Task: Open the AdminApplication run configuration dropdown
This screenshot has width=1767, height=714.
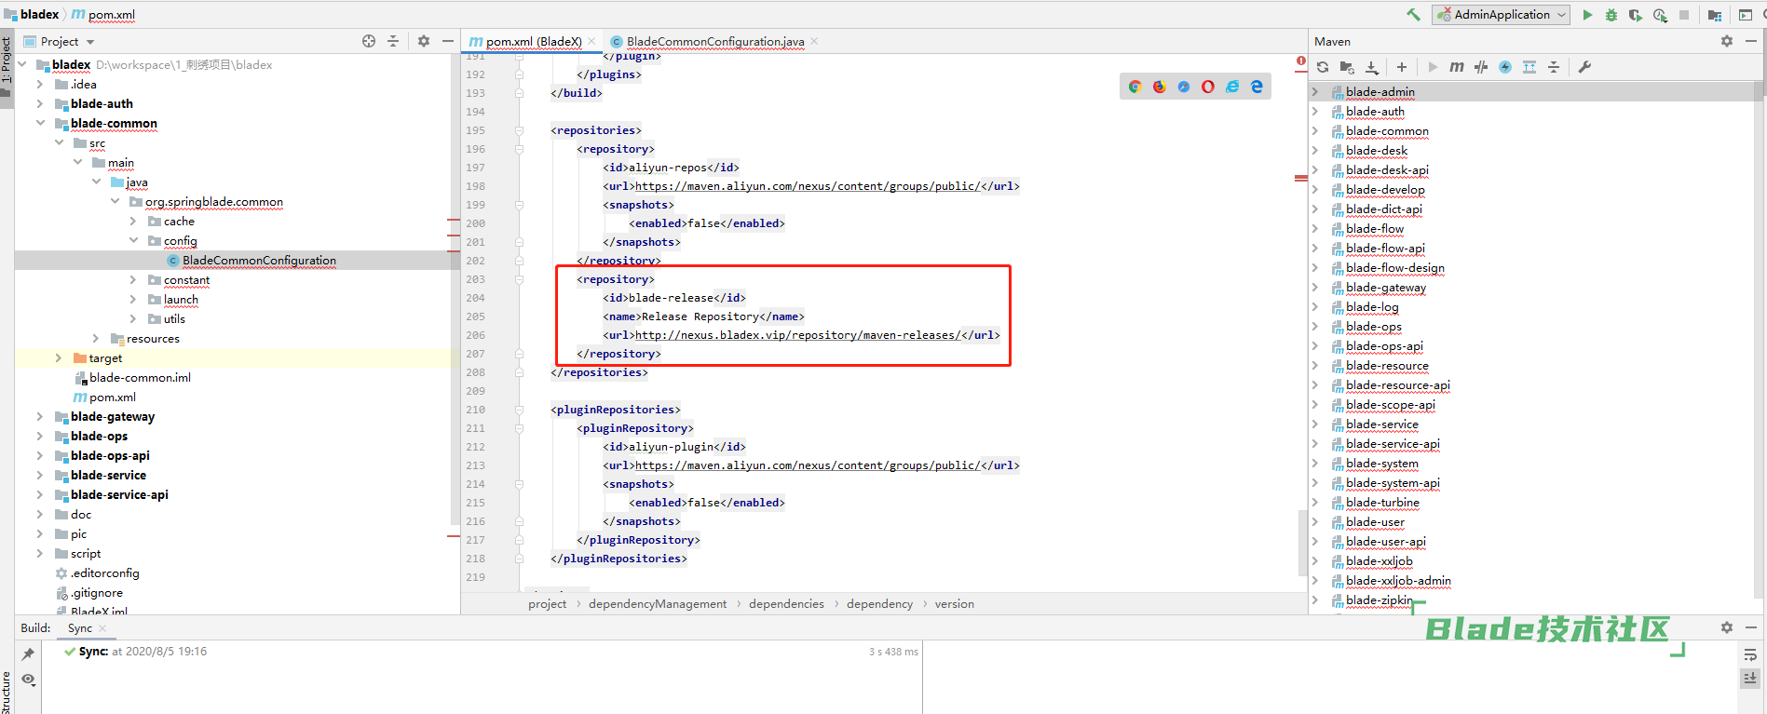Action: click(x=1501, y=15)
